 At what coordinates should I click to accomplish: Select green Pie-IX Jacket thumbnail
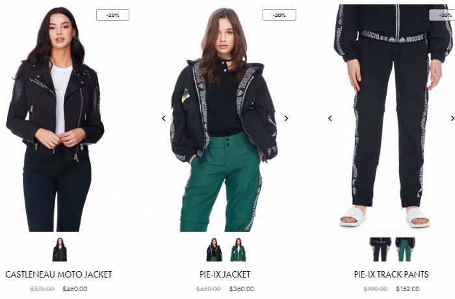[239, 250]
